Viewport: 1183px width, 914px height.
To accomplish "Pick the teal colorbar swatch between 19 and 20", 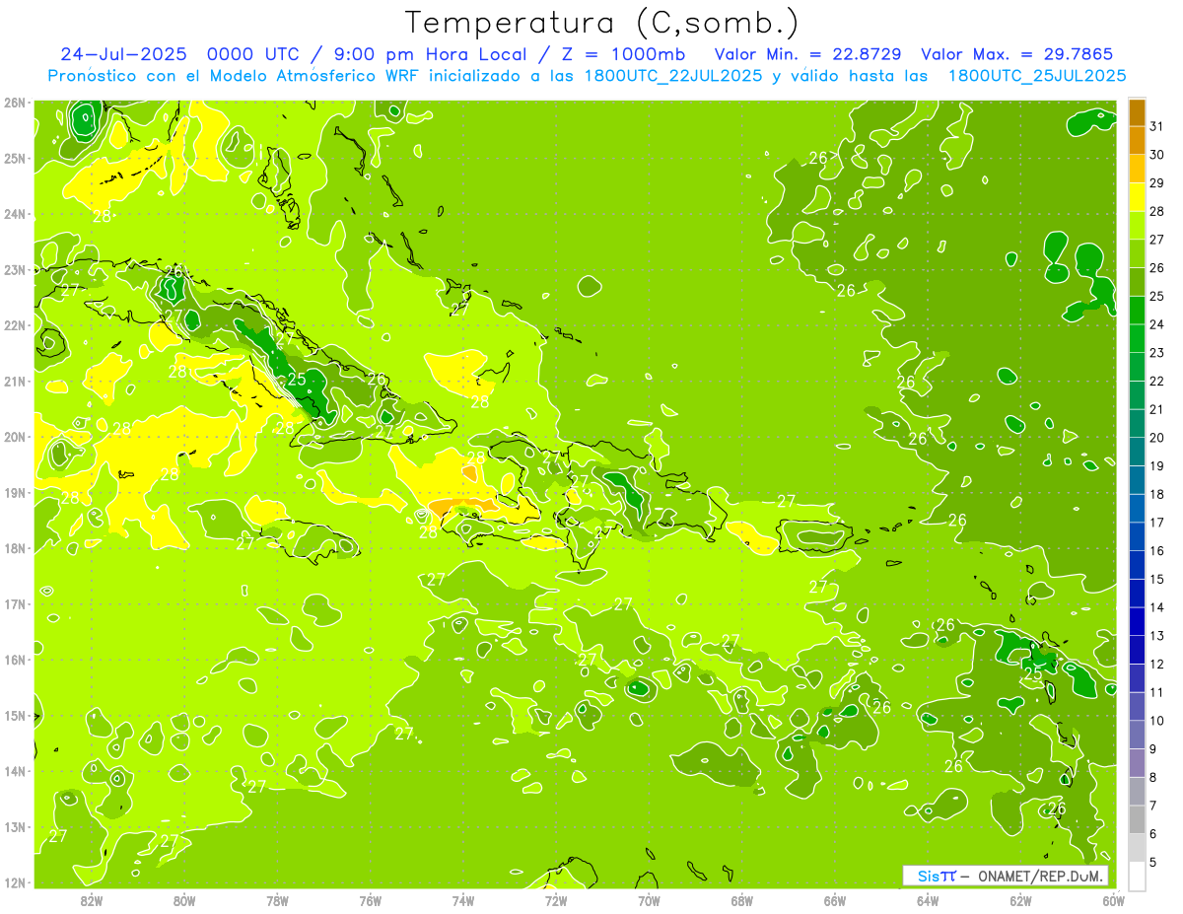I will coord(1137,451).
